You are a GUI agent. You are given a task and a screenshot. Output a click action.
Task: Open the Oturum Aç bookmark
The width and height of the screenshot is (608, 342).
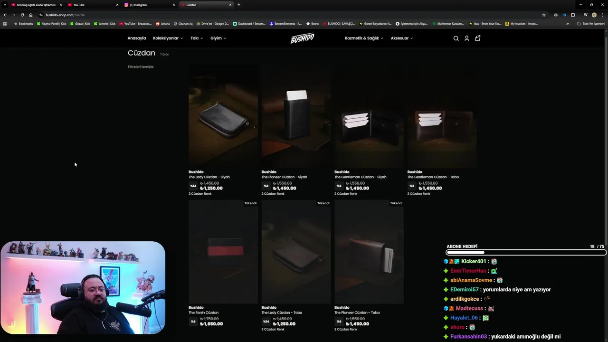point(183,24)
